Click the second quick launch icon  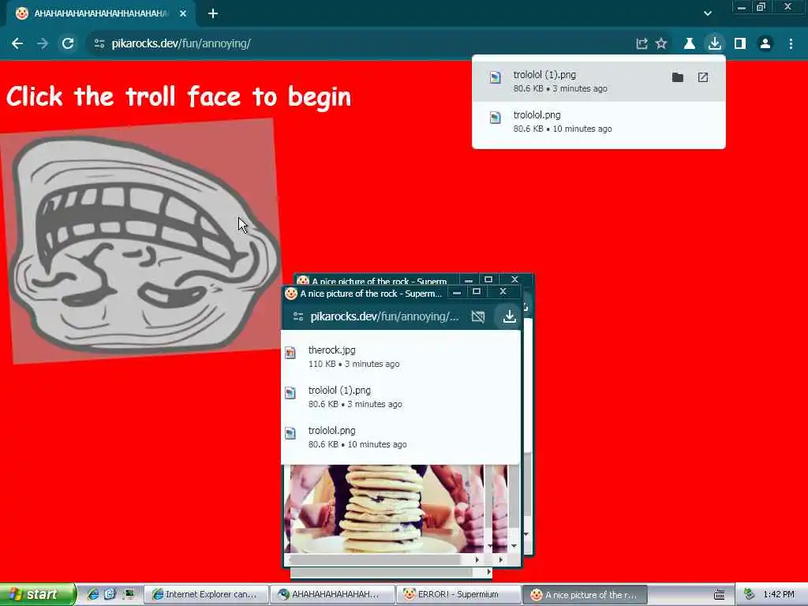[x=110, y=594]
